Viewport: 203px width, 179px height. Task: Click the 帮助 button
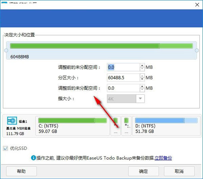(21, 171)
